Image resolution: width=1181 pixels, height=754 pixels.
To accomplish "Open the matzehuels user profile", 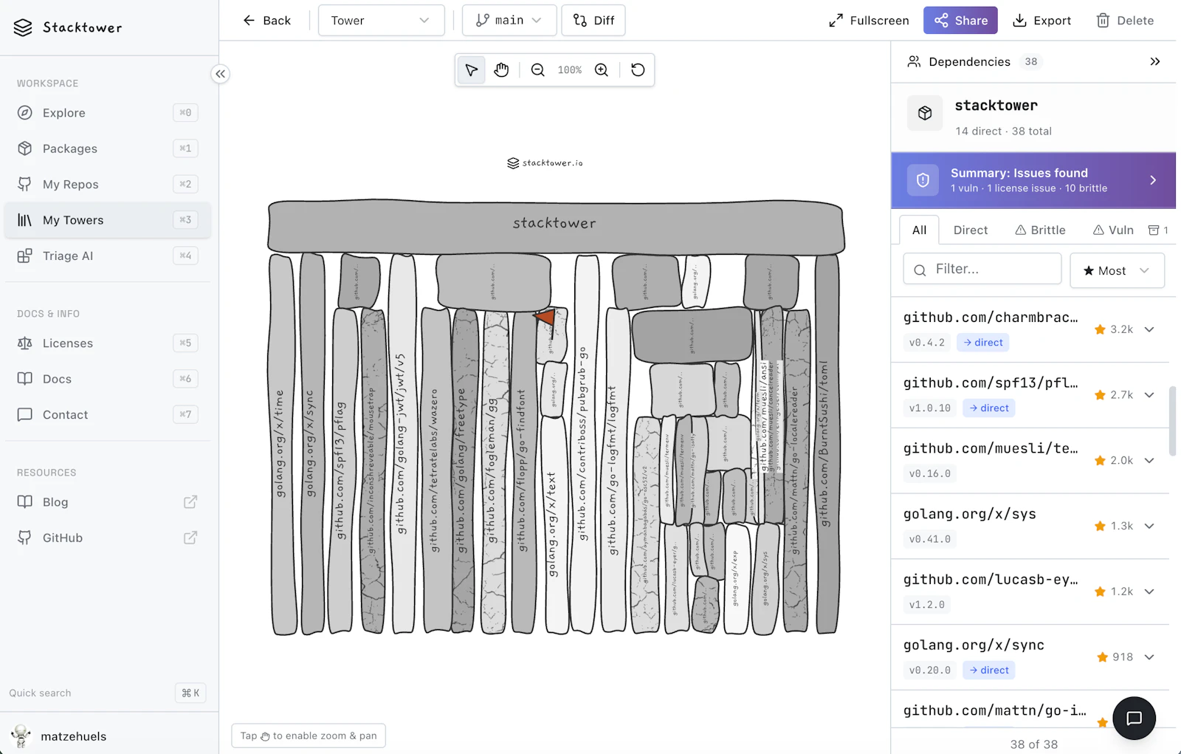I will pos(109,736).
